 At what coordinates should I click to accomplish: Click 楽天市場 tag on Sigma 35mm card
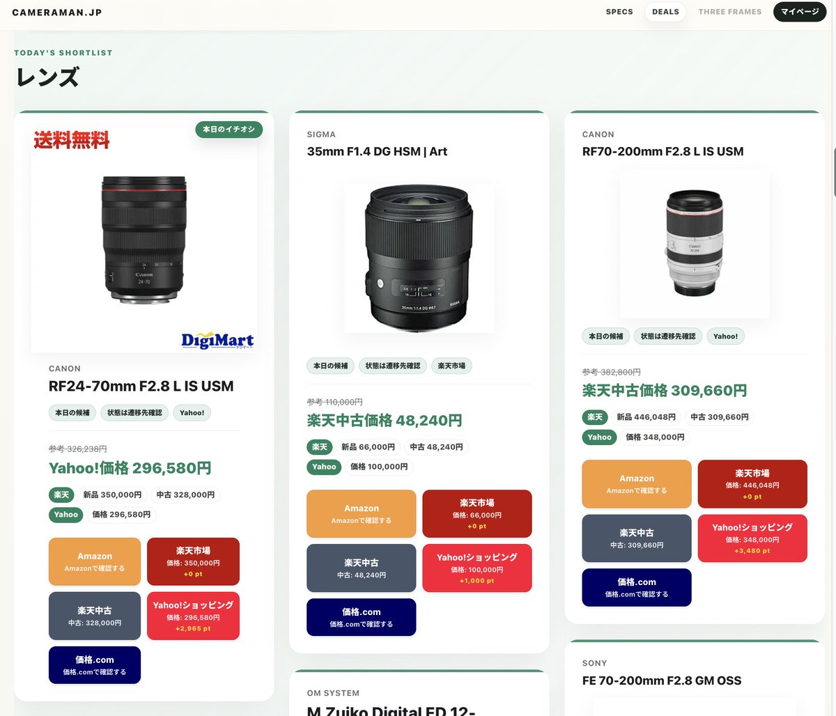click(451, 366)
